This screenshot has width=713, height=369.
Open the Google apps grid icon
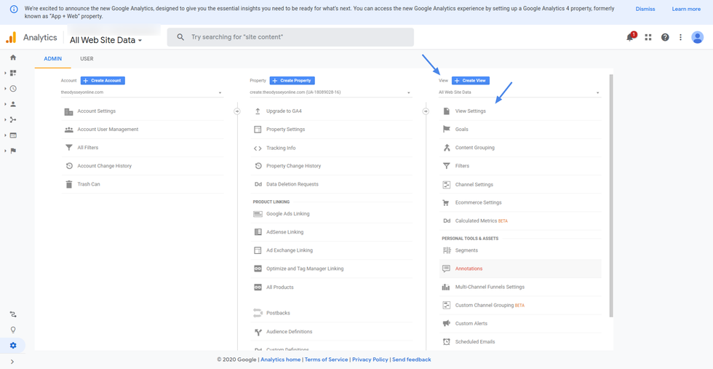coord(648,38)
